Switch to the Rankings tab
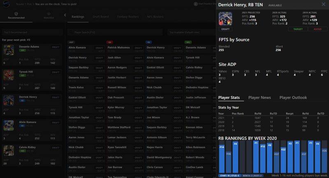This screenshot has height=178, width=329. click(78, 17)
